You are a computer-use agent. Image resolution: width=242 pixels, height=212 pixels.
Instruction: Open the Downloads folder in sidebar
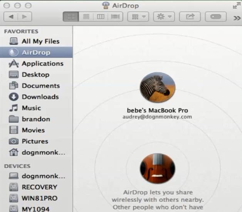(40, 97)
